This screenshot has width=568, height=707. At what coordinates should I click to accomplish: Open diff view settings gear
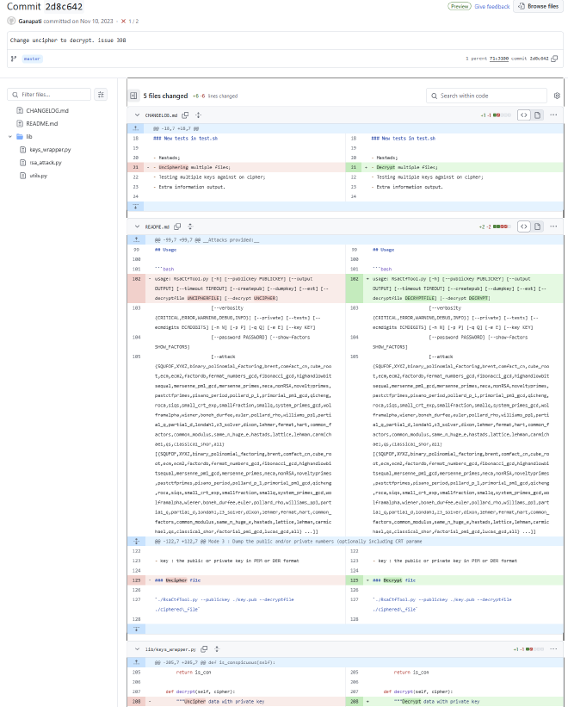coord(557,96)
